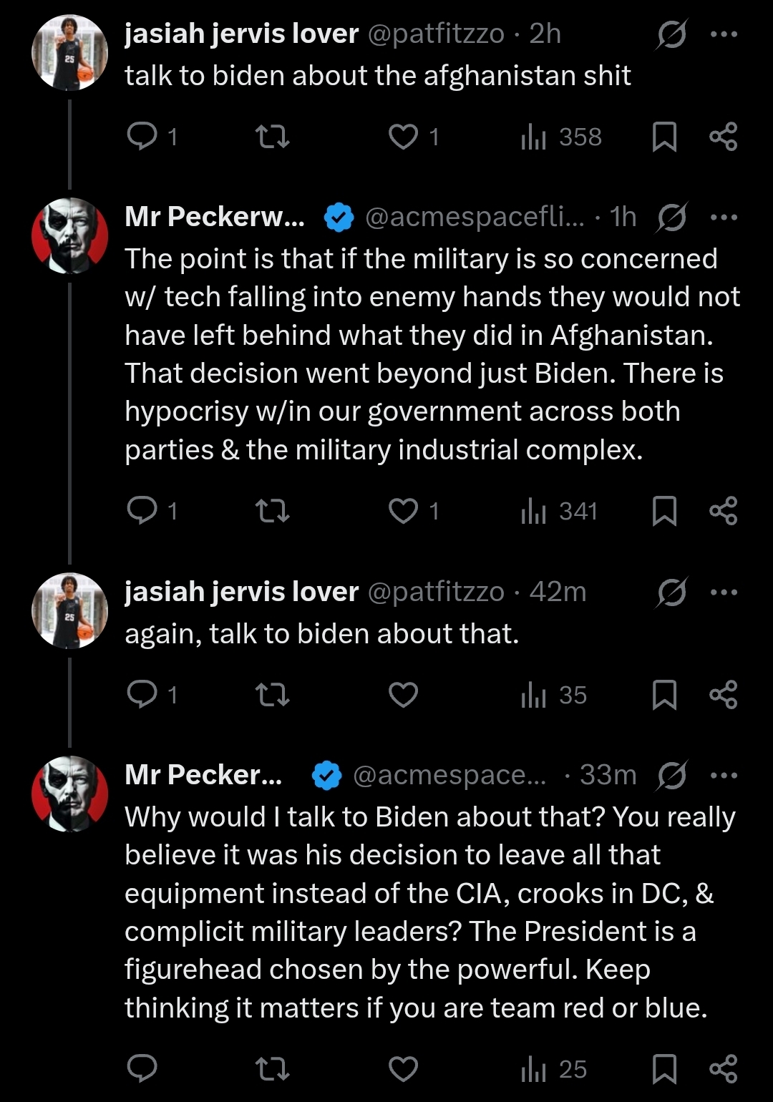Open more options on first tweet
This screenshot has width=773, height=1102.
click(724, 34)
